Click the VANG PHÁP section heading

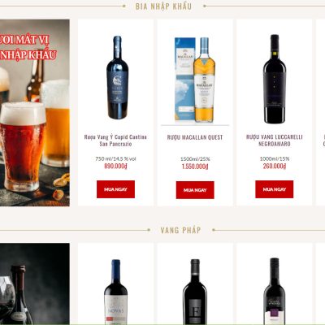180,230
